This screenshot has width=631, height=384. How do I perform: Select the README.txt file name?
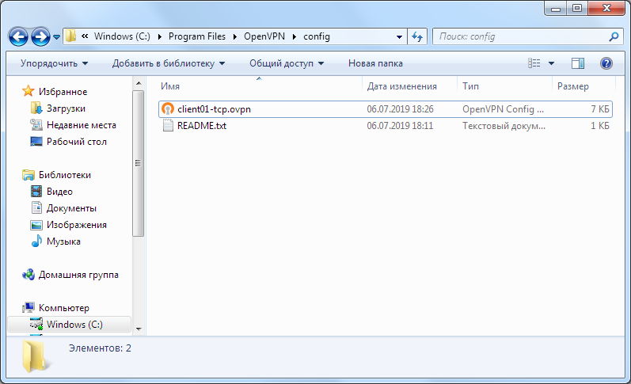[202, 126]
